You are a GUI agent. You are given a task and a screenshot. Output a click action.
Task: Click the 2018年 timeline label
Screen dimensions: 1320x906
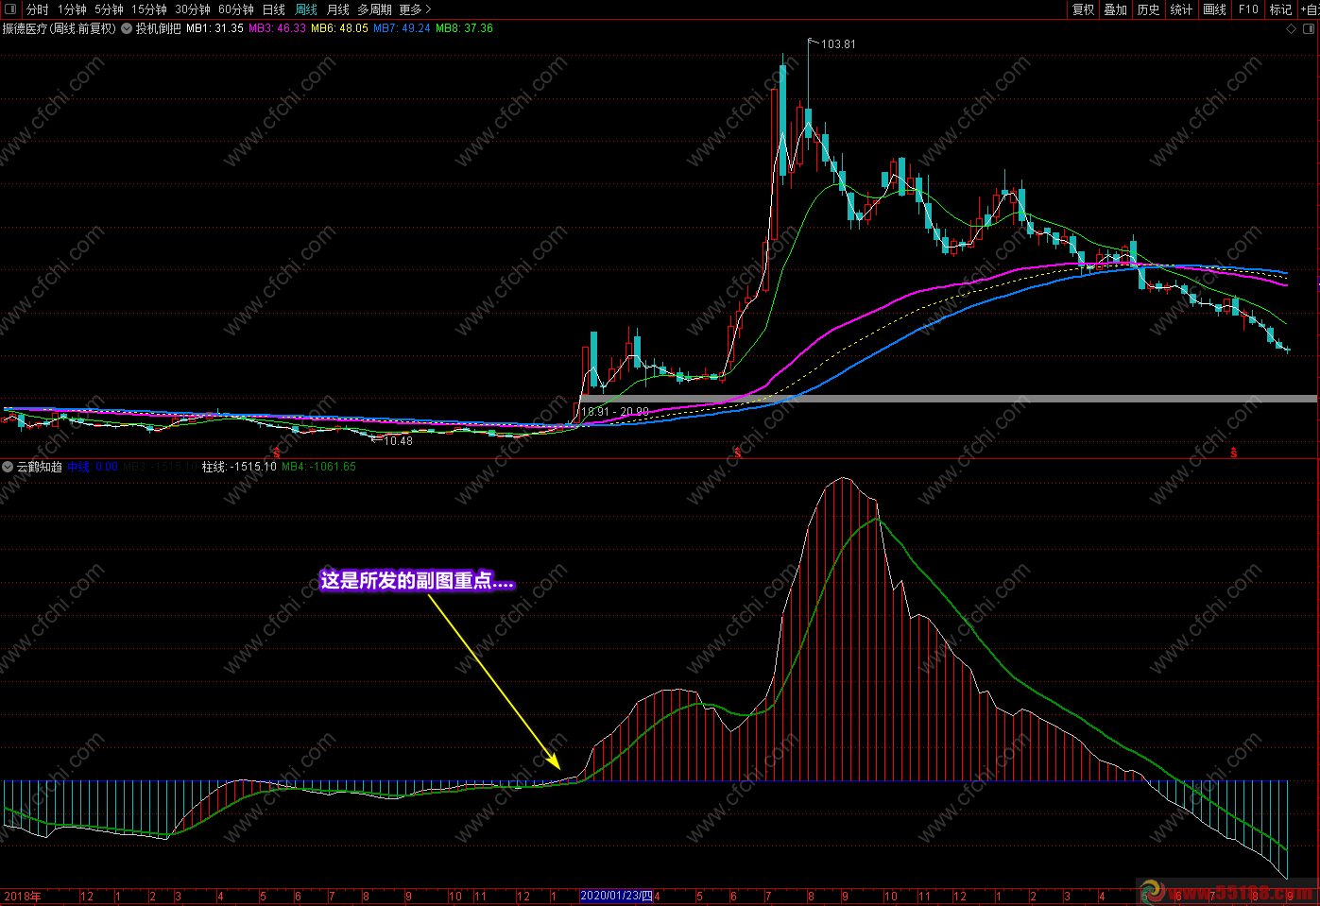tap(23, 897)
